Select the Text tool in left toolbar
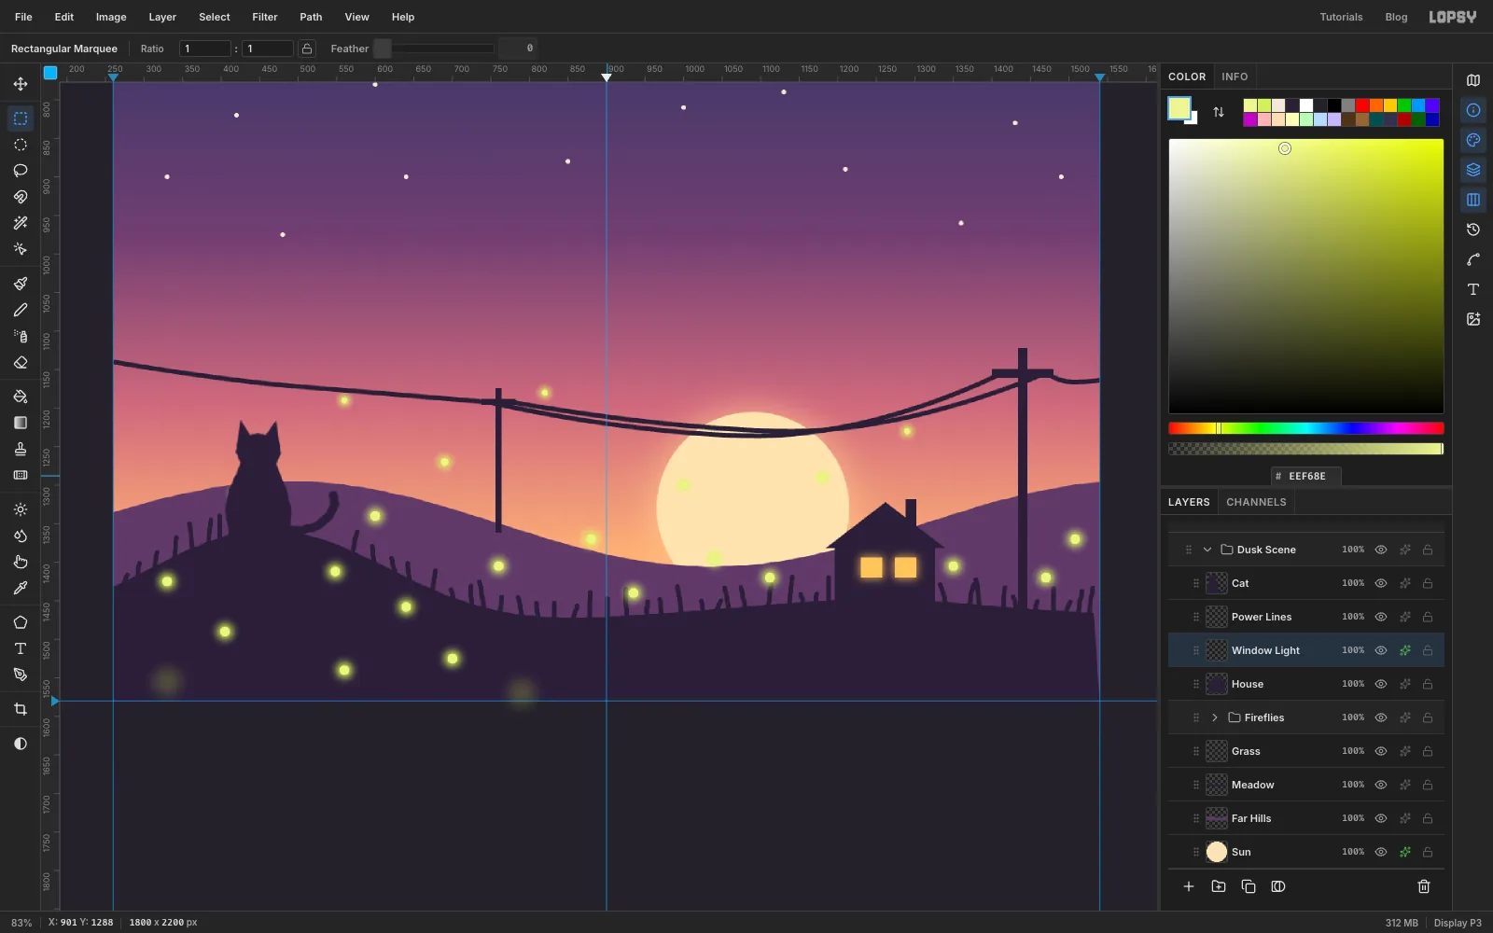Viewport: 1493px width, 933px height. 21,648
